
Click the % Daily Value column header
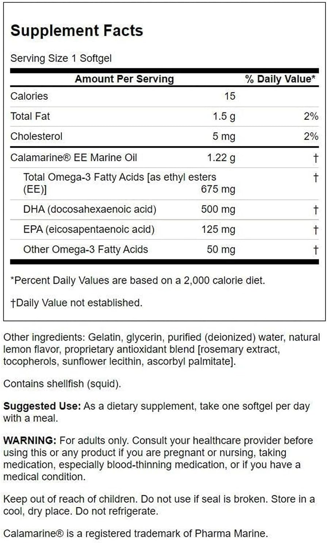coord(281,79)
